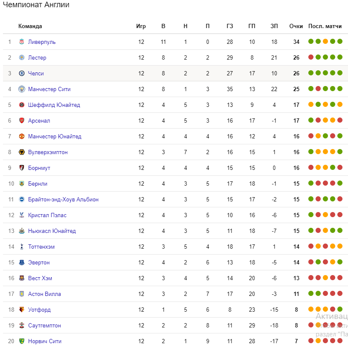
Task: Click the Chelsea club crest icon
Action: click(x=22, y=73)
